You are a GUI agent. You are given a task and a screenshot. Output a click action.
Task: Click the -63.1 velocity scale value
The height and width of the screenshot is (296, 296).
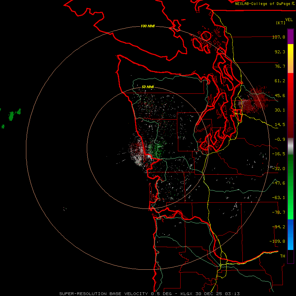279,198
